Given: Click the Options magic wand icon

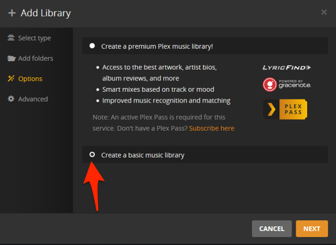Looking at the screenshot, I should coord(11,79).
